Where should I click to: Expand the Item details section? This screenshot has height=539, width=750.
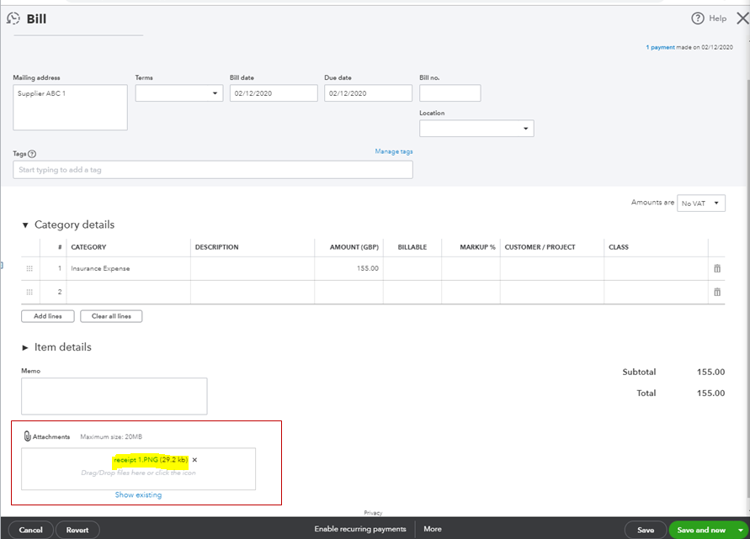point(24,347)
